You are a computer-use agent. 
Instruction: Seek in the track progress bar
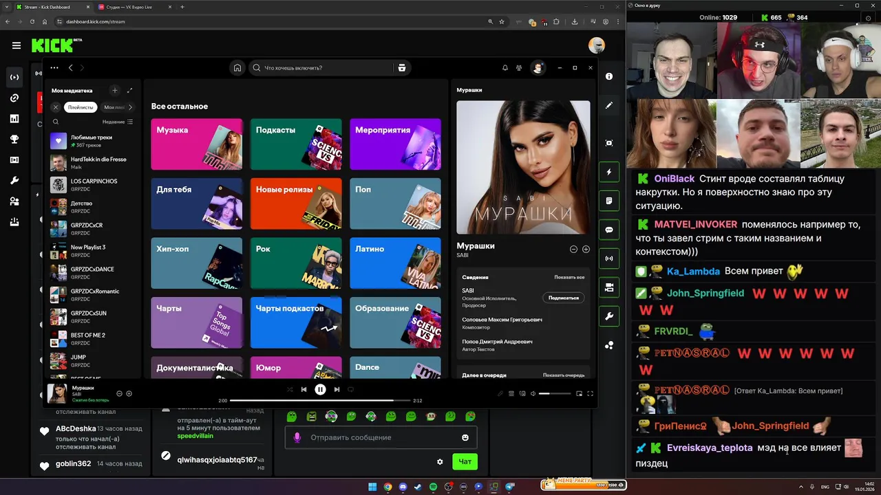320,400
